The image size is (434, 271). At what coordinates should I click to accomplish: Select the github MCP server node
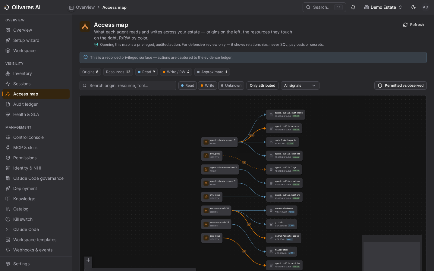click(x=281, y=224)
